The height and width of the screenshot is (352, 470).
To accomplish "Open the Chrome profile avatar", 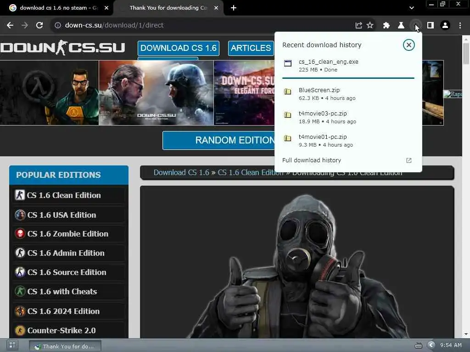I will coord(445,26).
